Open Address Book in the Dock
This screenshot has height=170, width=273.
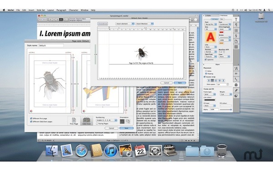click(x=96, y=151)
